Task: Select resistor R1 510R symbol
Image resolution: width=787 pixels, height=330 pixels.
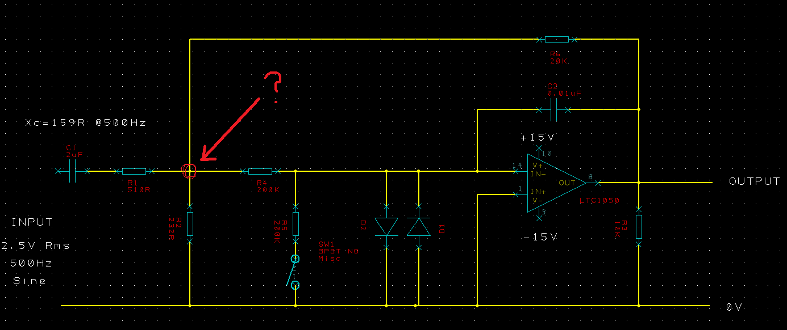Action: tap(135, 171)
